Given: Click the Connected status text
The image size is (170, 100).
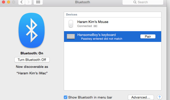Looking at the screenshot, I should click(85, 26).
